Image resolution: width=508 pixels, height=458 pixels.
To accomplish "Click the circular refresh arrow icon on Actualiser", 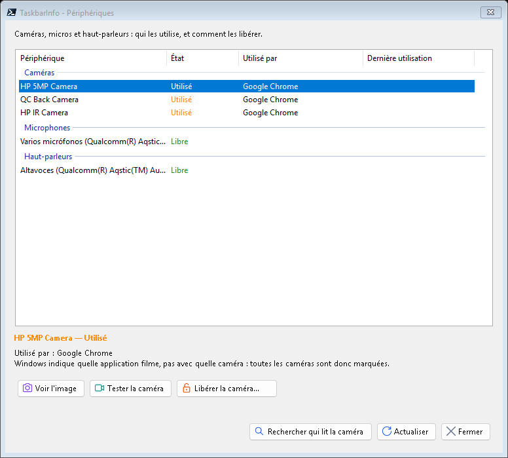I will click(386, 431).
